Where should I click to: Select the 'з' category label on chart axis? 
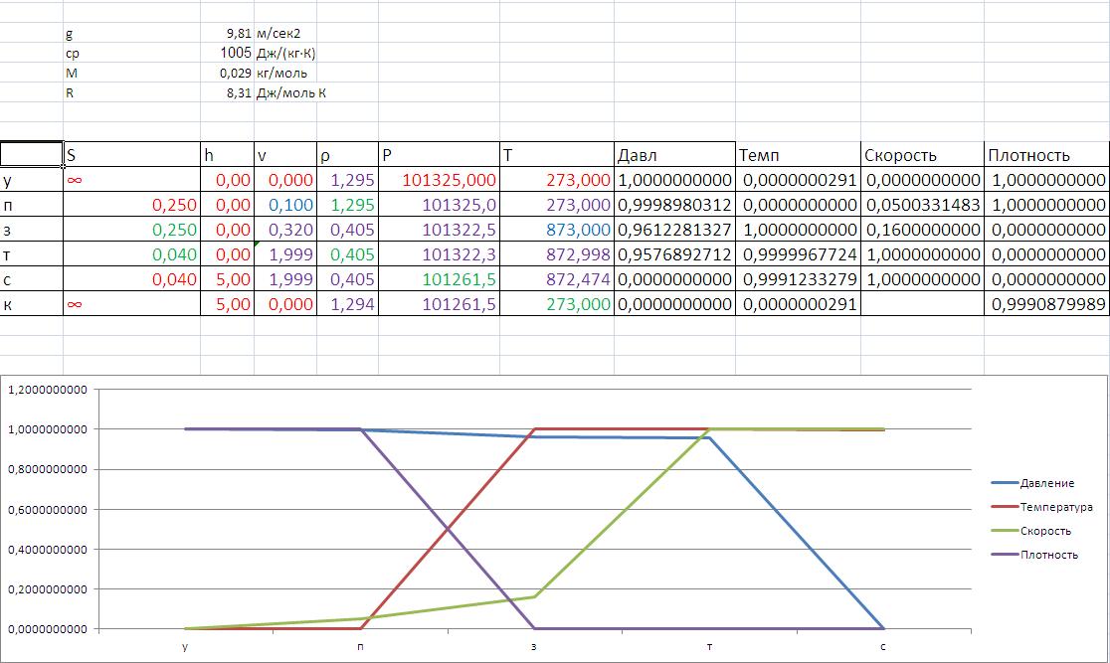coord(535,647)
